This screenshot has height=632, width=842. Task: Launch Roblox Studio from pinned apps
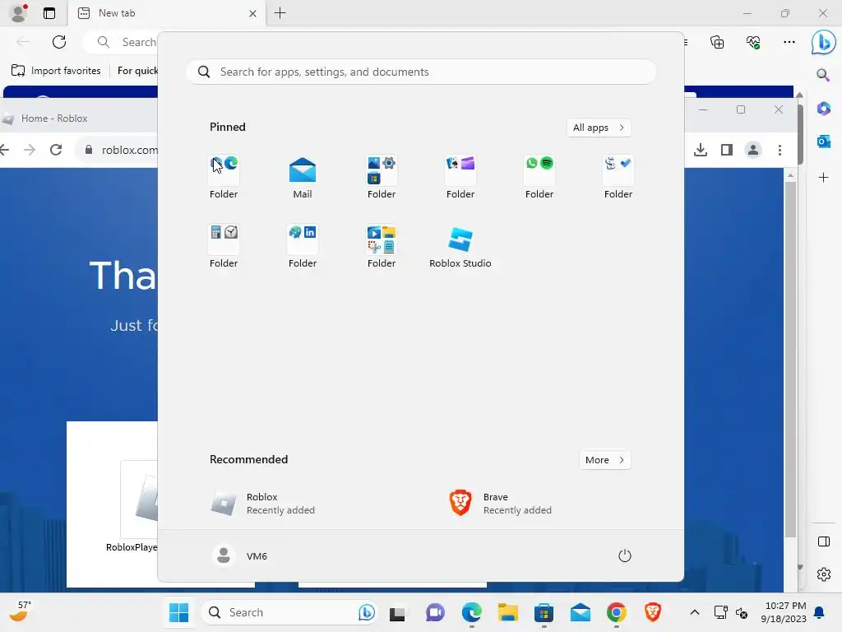click(x=460, y=247)
